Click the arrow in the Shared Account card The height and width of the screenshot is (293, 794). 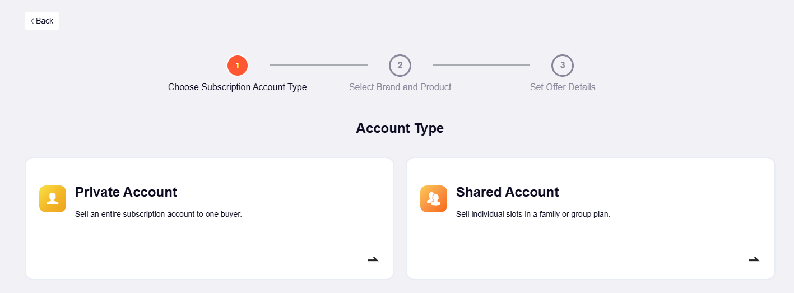754,259
